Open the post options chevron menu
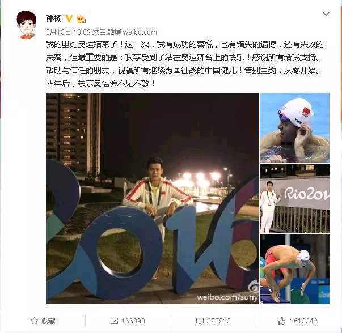 point(326,14)
